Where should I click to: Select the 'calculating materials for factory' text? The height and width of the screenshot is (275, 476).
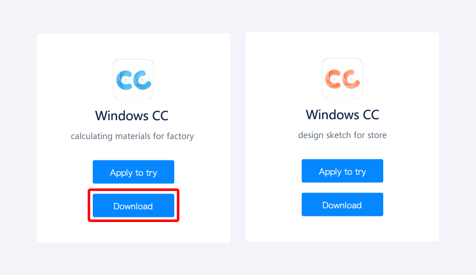pos(133,136)
